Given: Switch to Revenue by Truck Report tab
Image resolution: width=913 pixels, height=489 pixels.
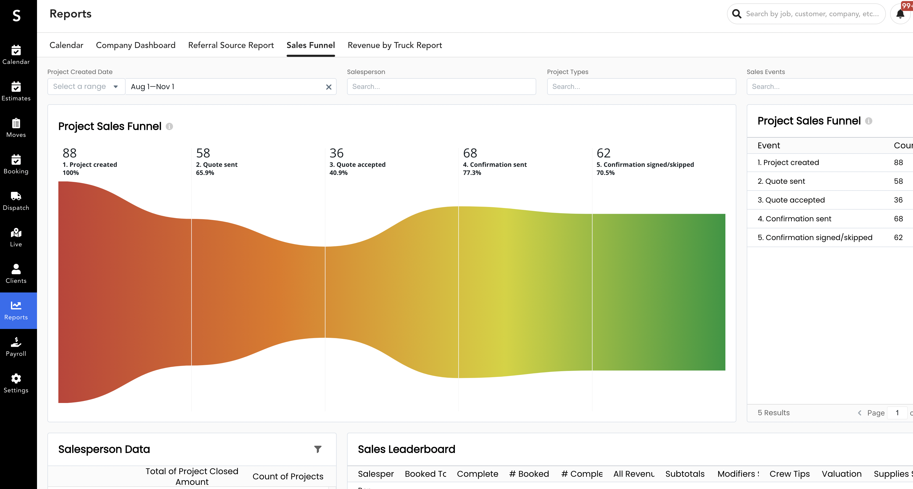Looking at the screenshot, I should point(394,45).
